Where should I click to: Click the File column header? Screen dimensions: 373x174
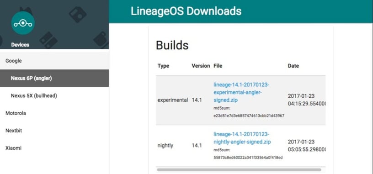coord(218,66)
